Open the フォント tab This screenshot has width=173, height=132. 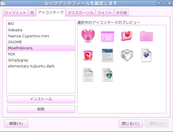coord(104,13)
